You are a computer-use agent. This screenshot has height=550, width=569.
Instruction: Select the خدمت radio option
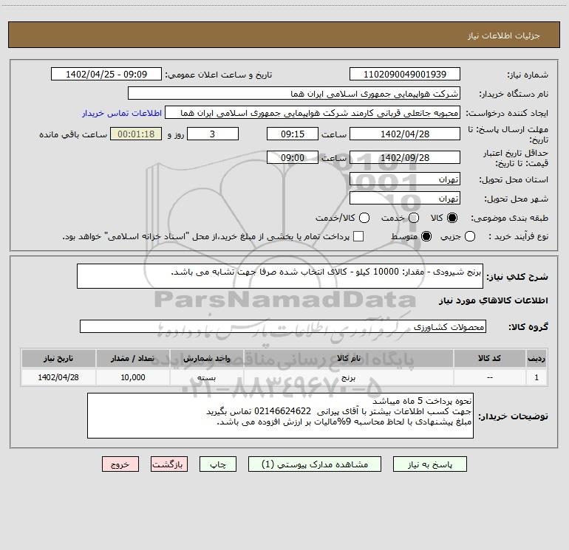click(x=414, y=218)
